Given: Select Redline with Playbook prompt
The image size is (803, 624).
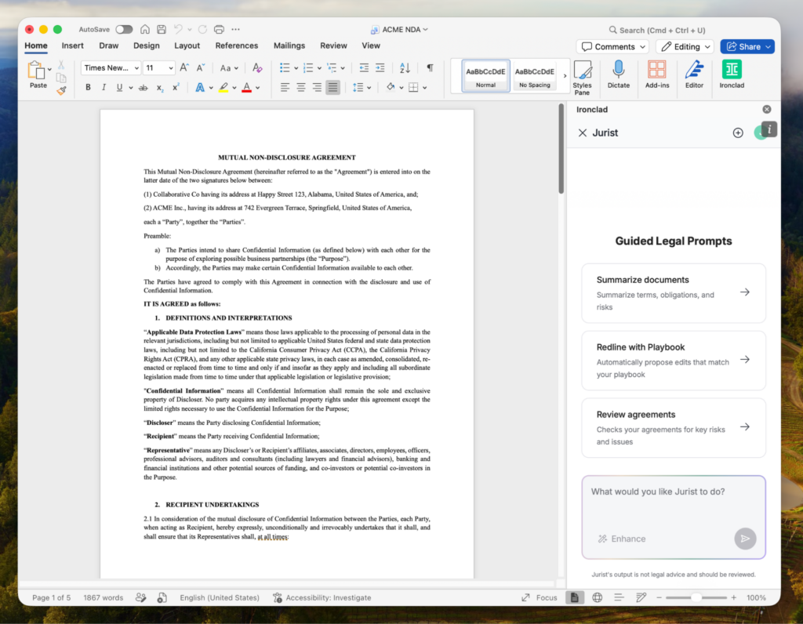Looking at the screenshot, I should 674,361.
